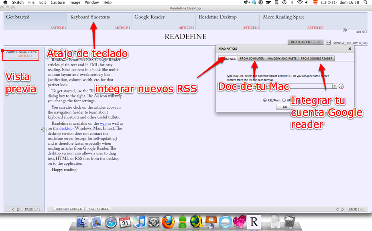Switch to the FROM COMPUTER tab
372x231 pixels.
252,59
